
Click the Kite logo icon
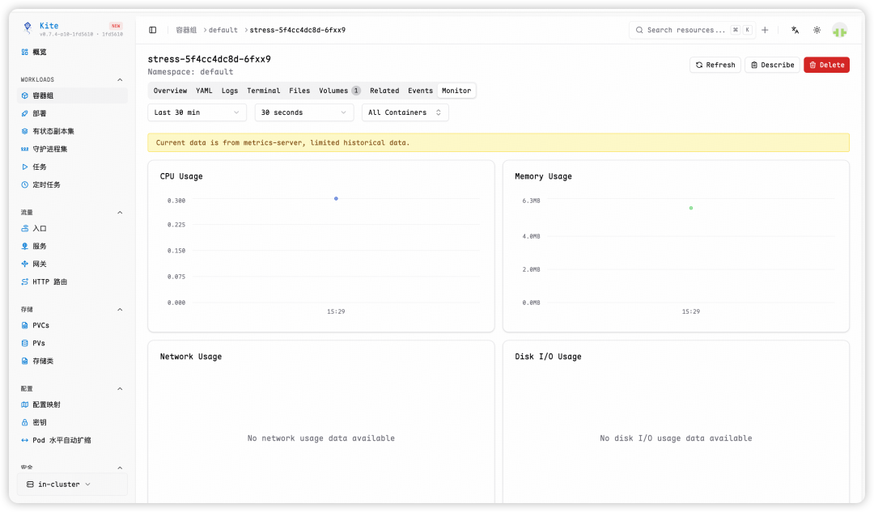[28, 28]
